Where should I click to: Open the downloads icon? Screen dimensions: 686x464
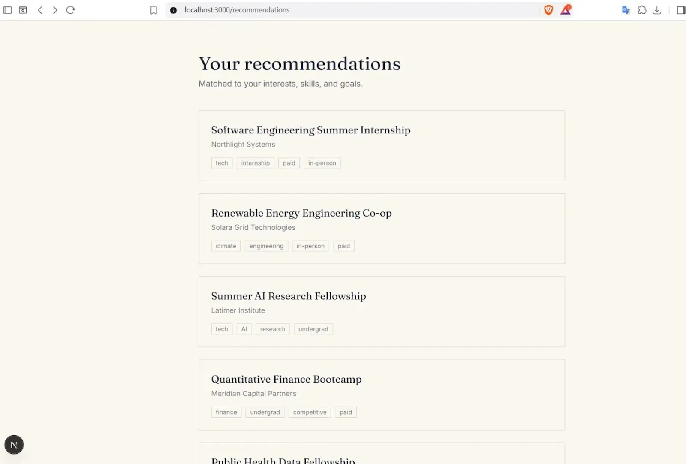click(657, 10)
